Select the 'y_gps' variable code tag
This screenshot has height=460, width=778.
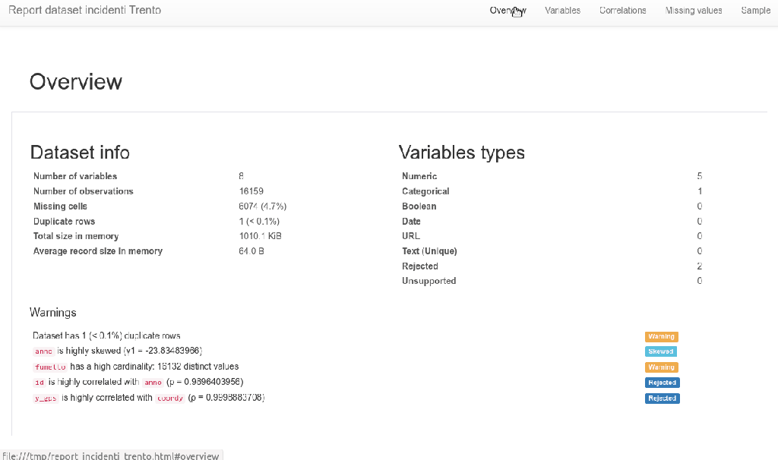(46, 399)
